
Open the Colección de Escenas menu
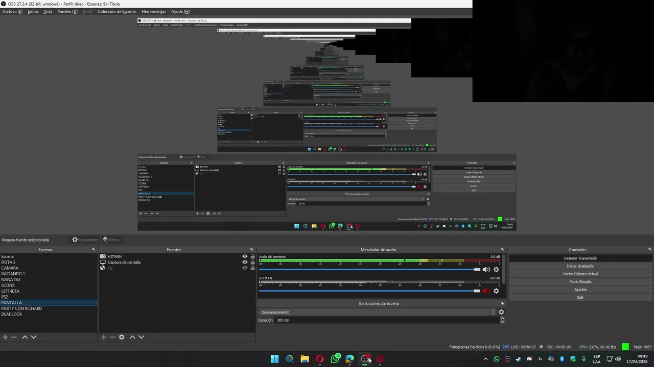point(117,11)
